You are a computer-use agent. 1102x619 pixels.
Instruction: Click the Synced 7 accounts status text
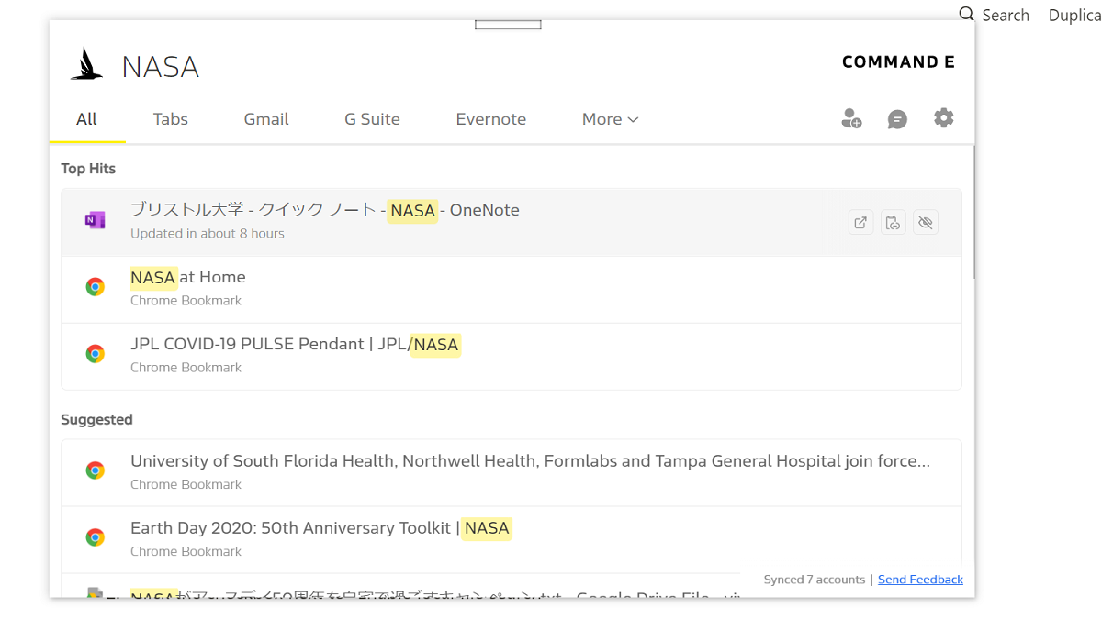pos(815,580)
